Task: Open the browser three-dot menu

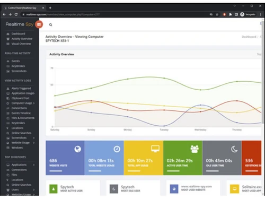Action: tap(260, 14)
